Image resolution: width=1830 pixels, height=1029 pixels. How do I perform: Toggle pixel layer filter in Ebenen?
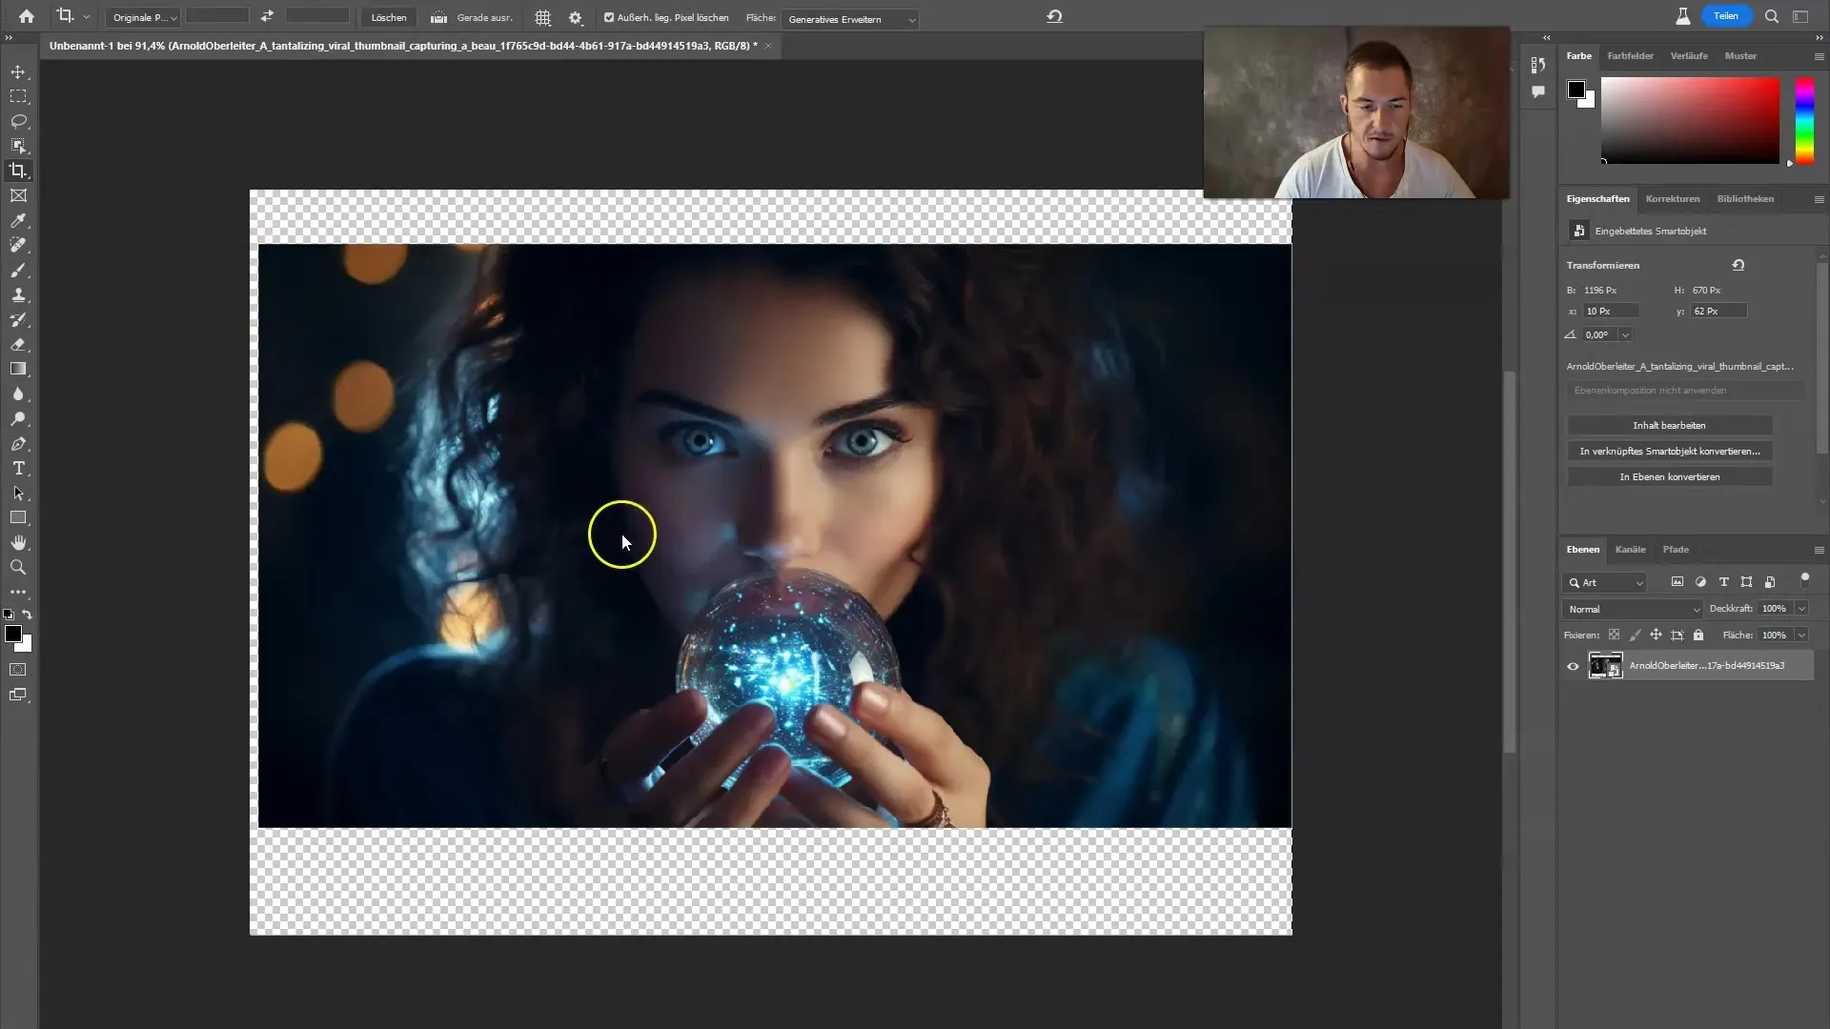pos(1677,582)
